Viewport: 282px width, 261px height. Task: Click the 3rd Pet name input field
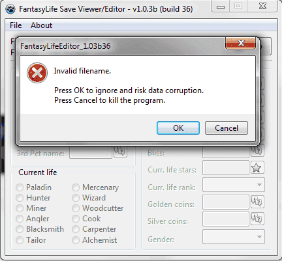(x=91, y=152)
